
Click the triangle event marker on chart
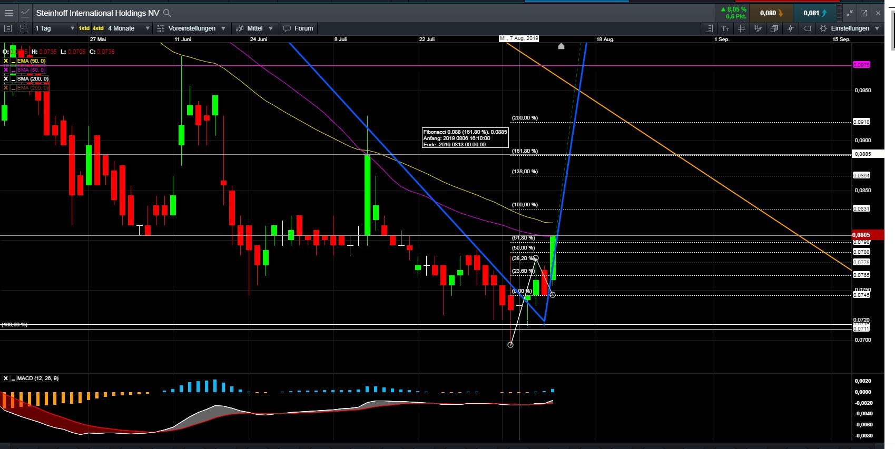click(561, 46)
